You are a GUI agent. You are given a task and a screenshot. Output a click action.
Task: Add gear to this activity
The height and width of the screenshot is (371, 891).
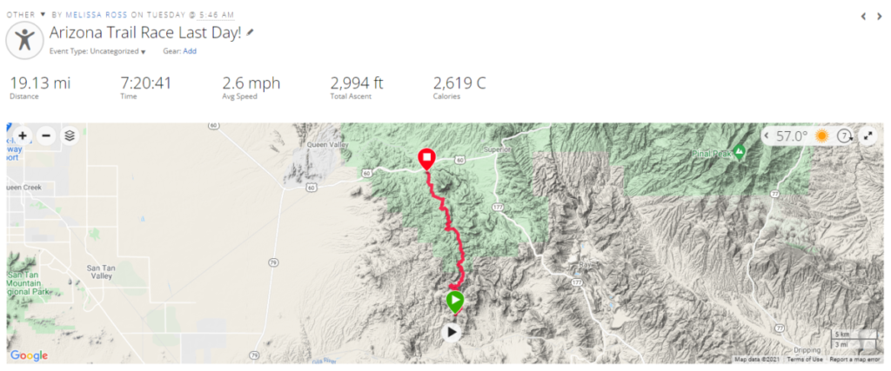click(190, 51)
